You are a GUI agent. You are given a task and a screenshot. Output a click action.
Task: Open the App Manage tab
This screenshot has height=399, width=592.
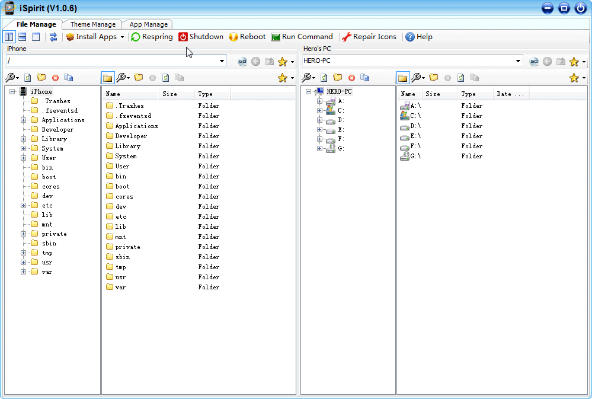148,24
